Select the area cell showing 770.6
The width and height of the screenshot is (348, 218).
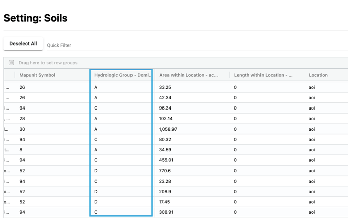coord(166,171)
